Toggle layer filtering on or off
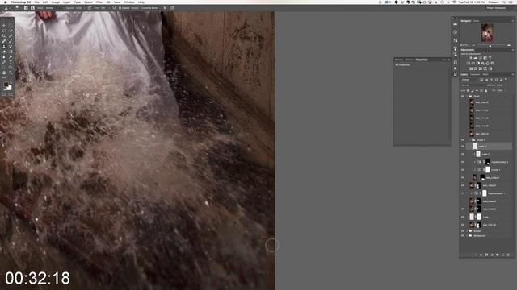517x290 pixels. pyautogui.click(x=506, y=79)
